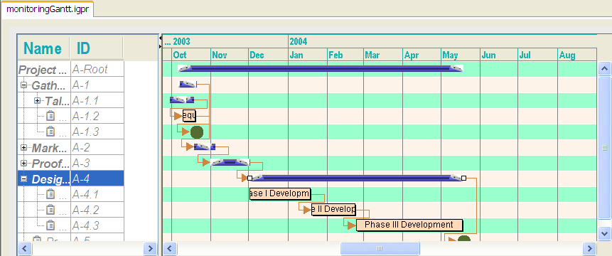Click vertical scrollbar up arrow

point(604,69)
